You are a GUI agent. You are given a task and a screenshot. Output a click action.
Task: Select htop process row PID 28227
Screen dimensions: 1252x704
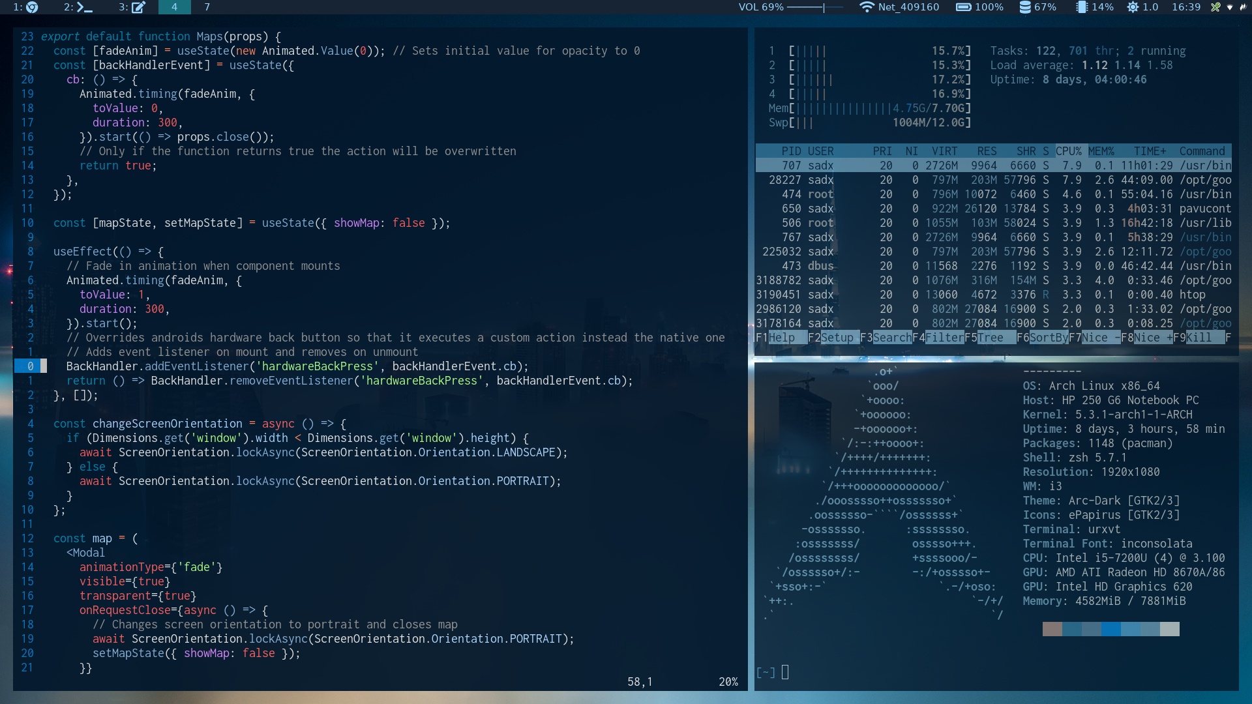(993, 180)
